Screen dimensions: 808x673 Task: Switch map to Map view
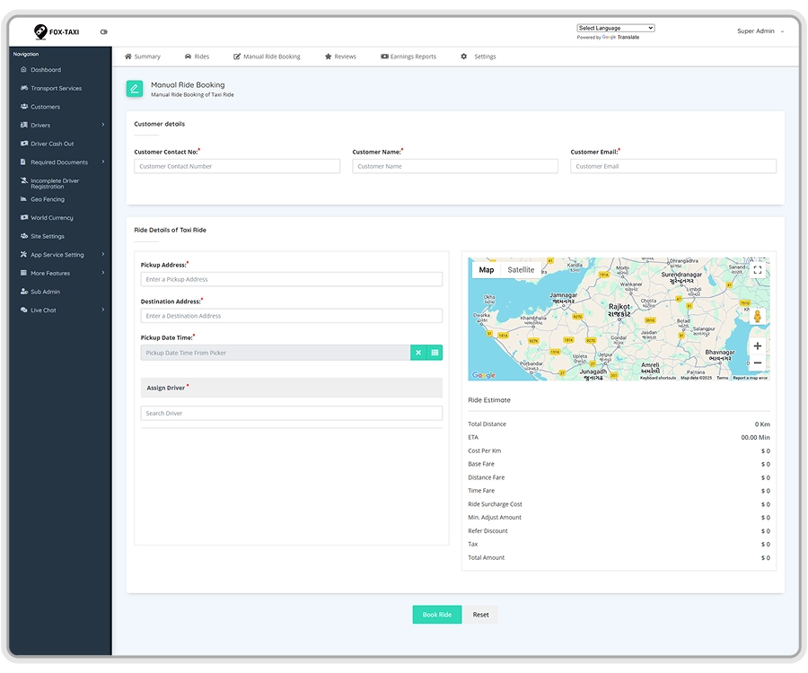pos(487,270)
